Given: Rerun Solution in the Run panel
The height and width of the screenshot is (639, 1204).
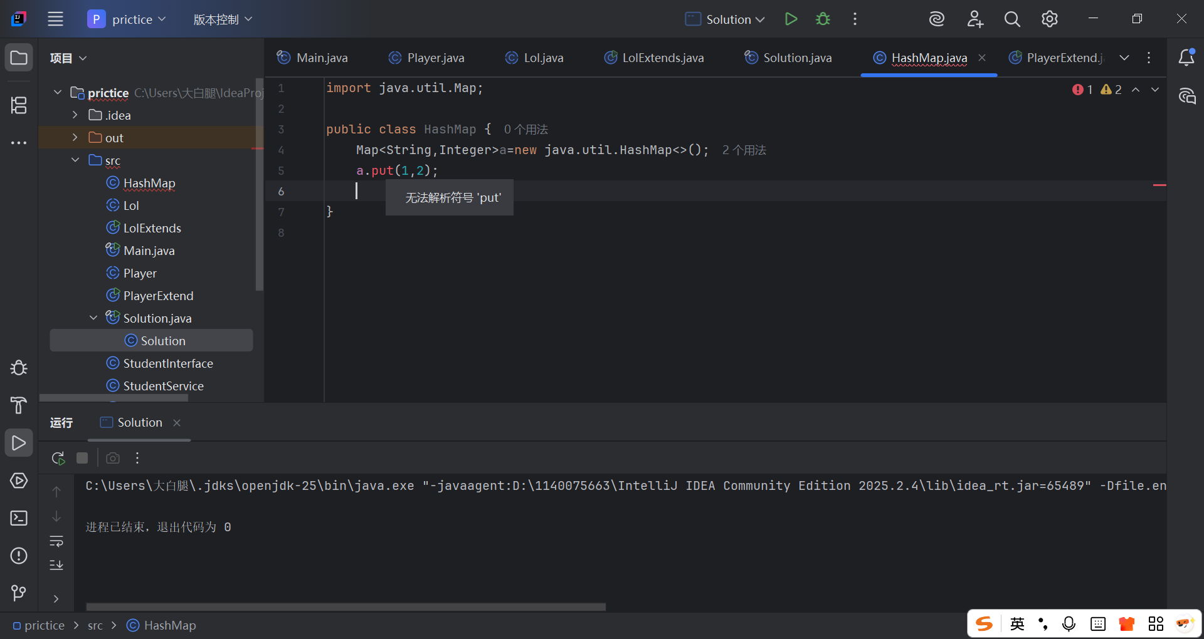Looking at the screenshot, I should (58, 458).
